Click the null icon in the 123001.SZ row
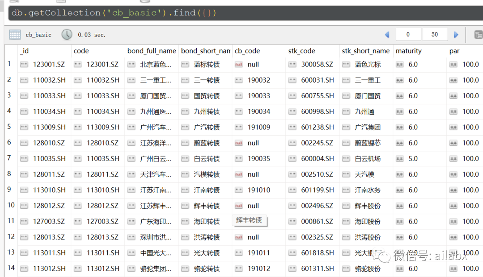This screenshot has width=483, height=277. coord(239,65)
